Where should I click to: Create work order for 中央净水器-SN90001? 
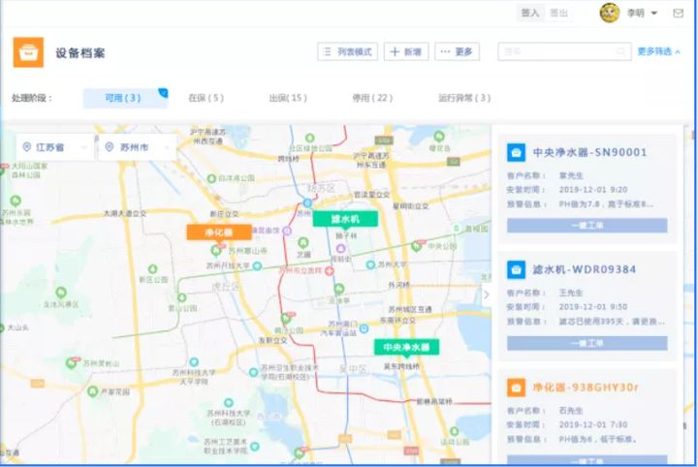(587, 226)
